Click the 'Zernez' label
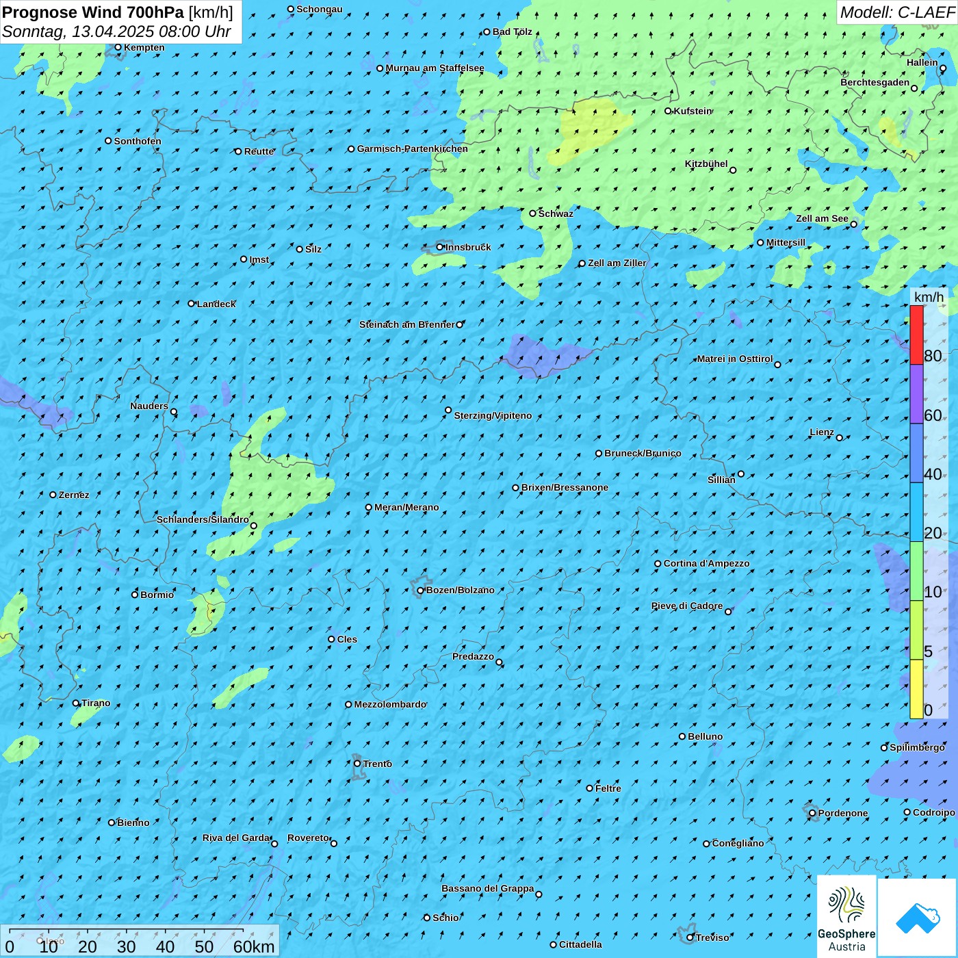The width and height of the screenshot is (958, 958). 74,495
